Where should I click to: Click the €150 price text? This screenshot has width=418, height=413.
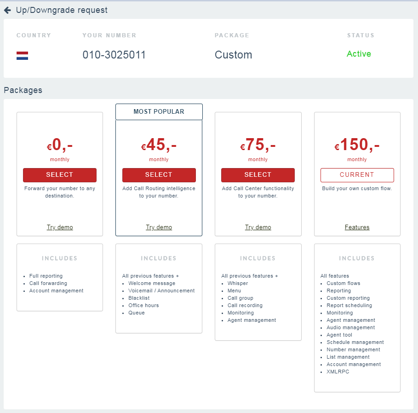(357, 145)
